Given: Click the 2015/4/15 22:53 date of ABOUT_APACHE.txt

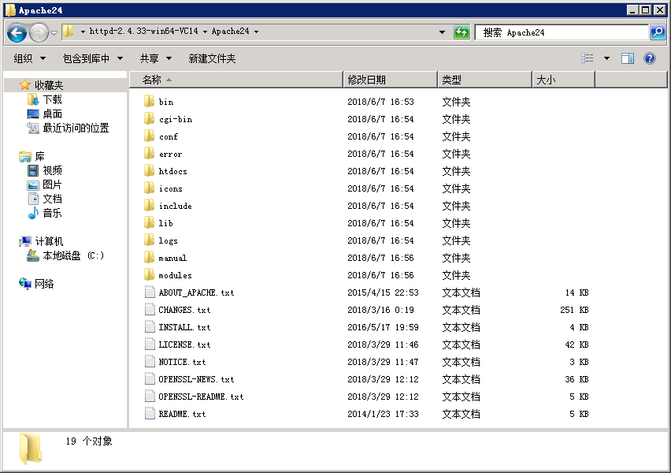Looking at the screenshot, I should [383, 292].
